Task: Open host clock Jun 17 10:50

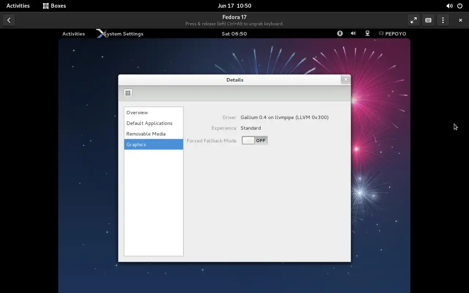Action: 234,6
